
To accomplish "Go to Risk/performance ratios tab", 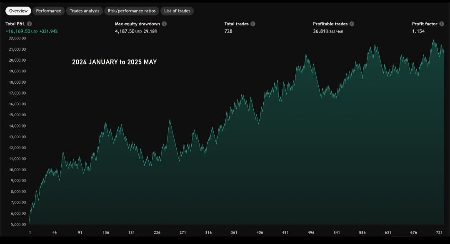I will pyautogui.click(x=131, y=11).
